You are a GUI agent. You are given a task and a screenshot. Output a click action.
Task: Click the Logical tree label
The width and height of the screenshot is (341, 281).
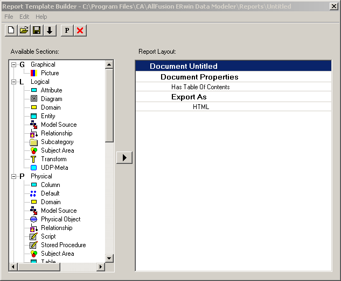tap(40, 82)
